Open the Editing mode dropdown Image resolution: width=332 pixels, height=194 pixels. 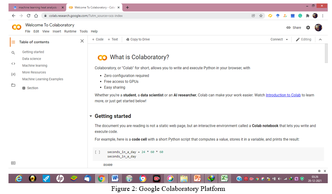(x=303, y=39)
